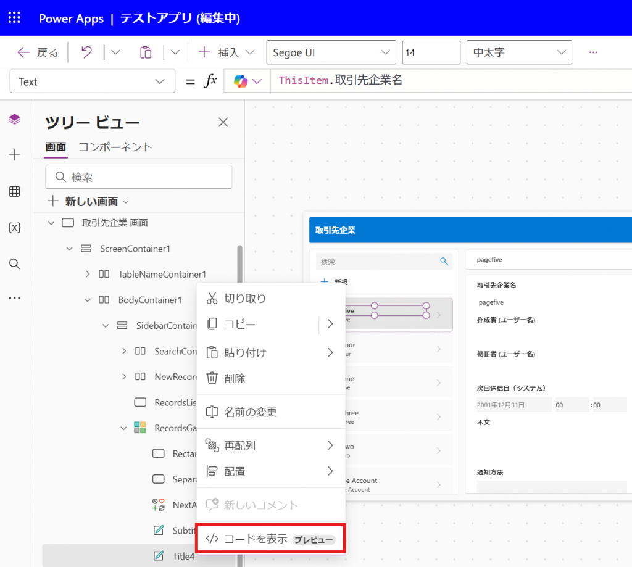Open the 中太字 font weight dropdown
The height and width of the screenshot is (567, 632).
(x=518, y=52)
